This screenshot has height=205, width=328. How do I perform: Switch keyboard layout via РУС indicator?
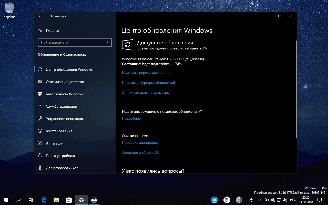292,200
